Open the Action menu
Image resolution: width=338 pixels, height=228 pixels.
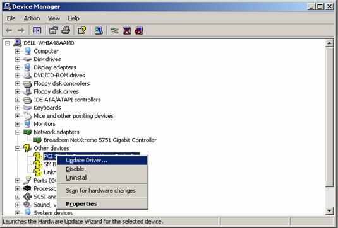point(32,18)
